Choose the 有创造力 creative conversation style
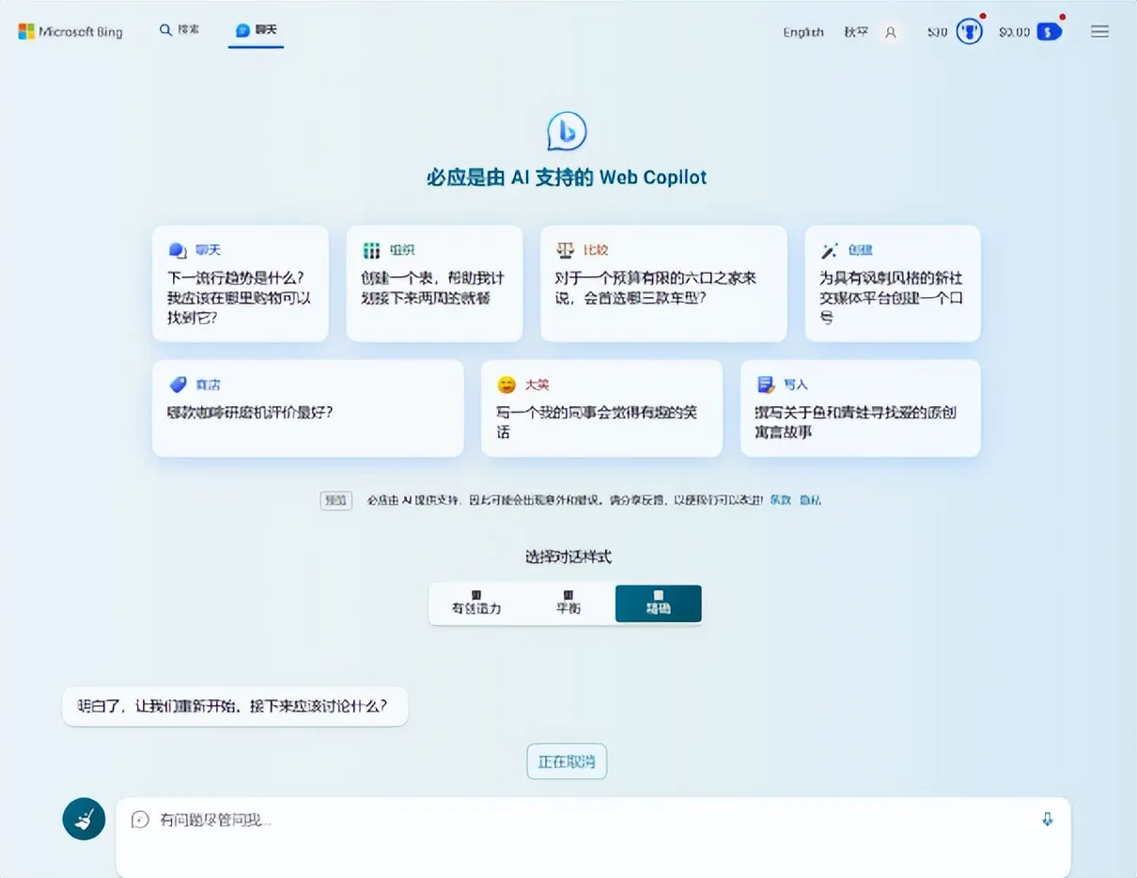 pyautogui.click(x=476, y=604)
